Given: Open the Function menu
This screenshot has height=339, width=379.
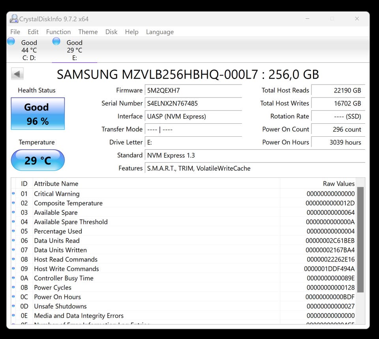Looking at the screenshot, I should (x=58, y=32).
